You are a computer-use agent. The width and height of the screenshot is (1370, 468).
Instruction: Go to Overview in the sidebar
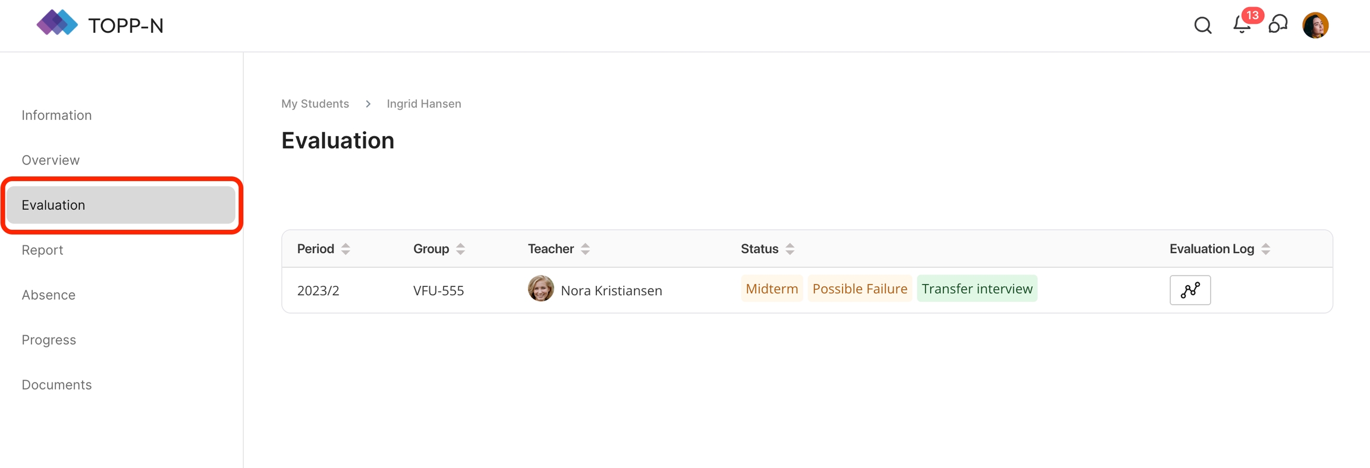51,160
